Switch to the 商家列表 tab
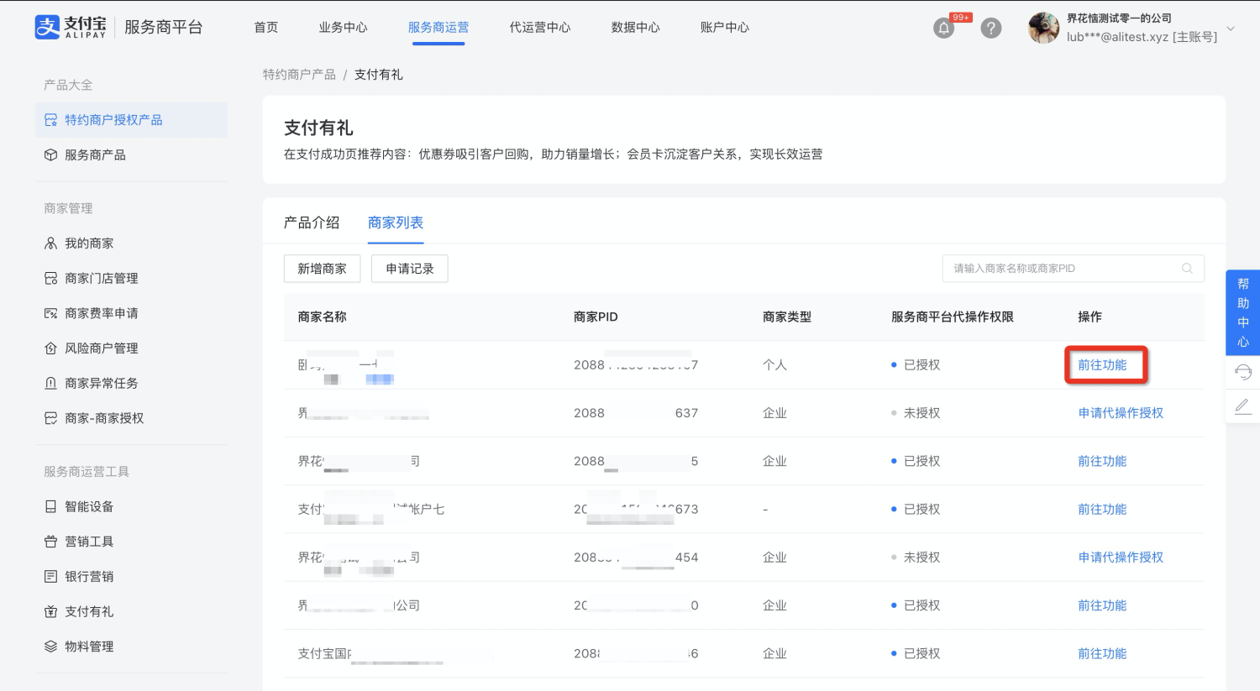 [396, 222]
